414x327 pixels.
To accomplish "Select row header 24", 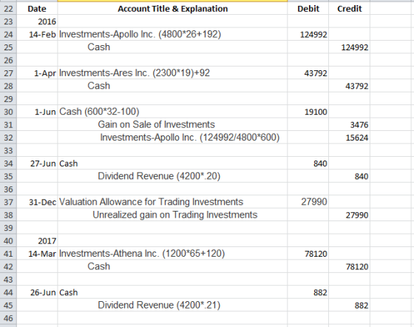I will click(x=8, y=34).
